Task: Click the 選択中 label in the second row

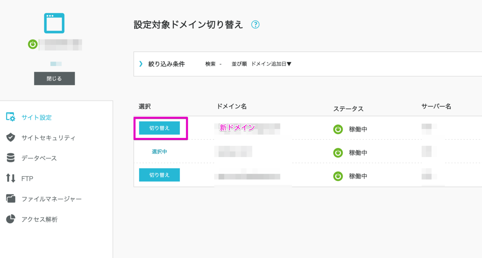Action: click(159, 152)
